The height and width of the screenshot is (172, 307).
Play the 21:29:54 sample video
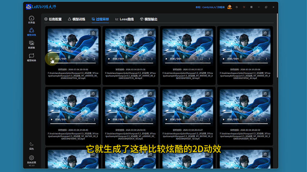click(x=224, y=59)
